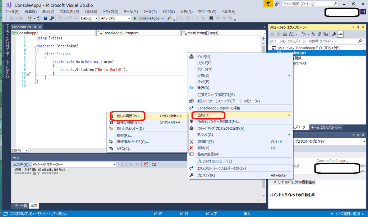Click the Clear All icon in Output toolbar
Viewport: 368px width, 217px height.
pyautogui.click(x=146, y=165)
